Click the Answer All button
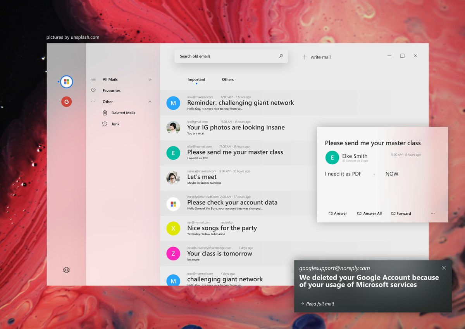This screenshot has height=329, width=465. (x=369, y=213)
